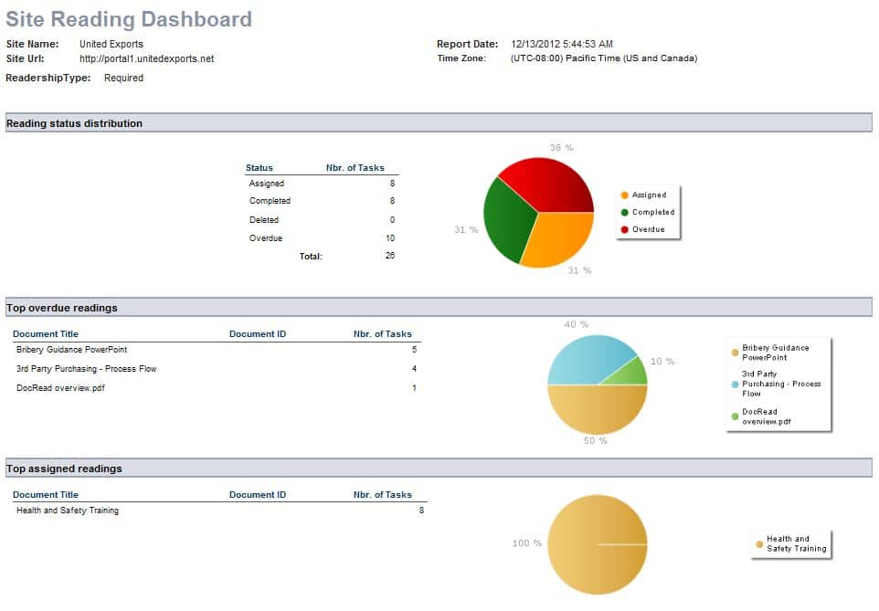Screen dimensions: 879x611
Task: Click Nbr. of Tasks header under Top assigned readings
Action: (x=382, y=495)
